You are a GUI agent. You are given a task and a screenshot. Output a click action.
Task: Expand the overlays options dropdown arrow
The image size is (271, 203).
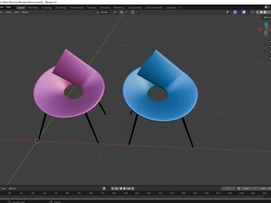click(247, 12)
